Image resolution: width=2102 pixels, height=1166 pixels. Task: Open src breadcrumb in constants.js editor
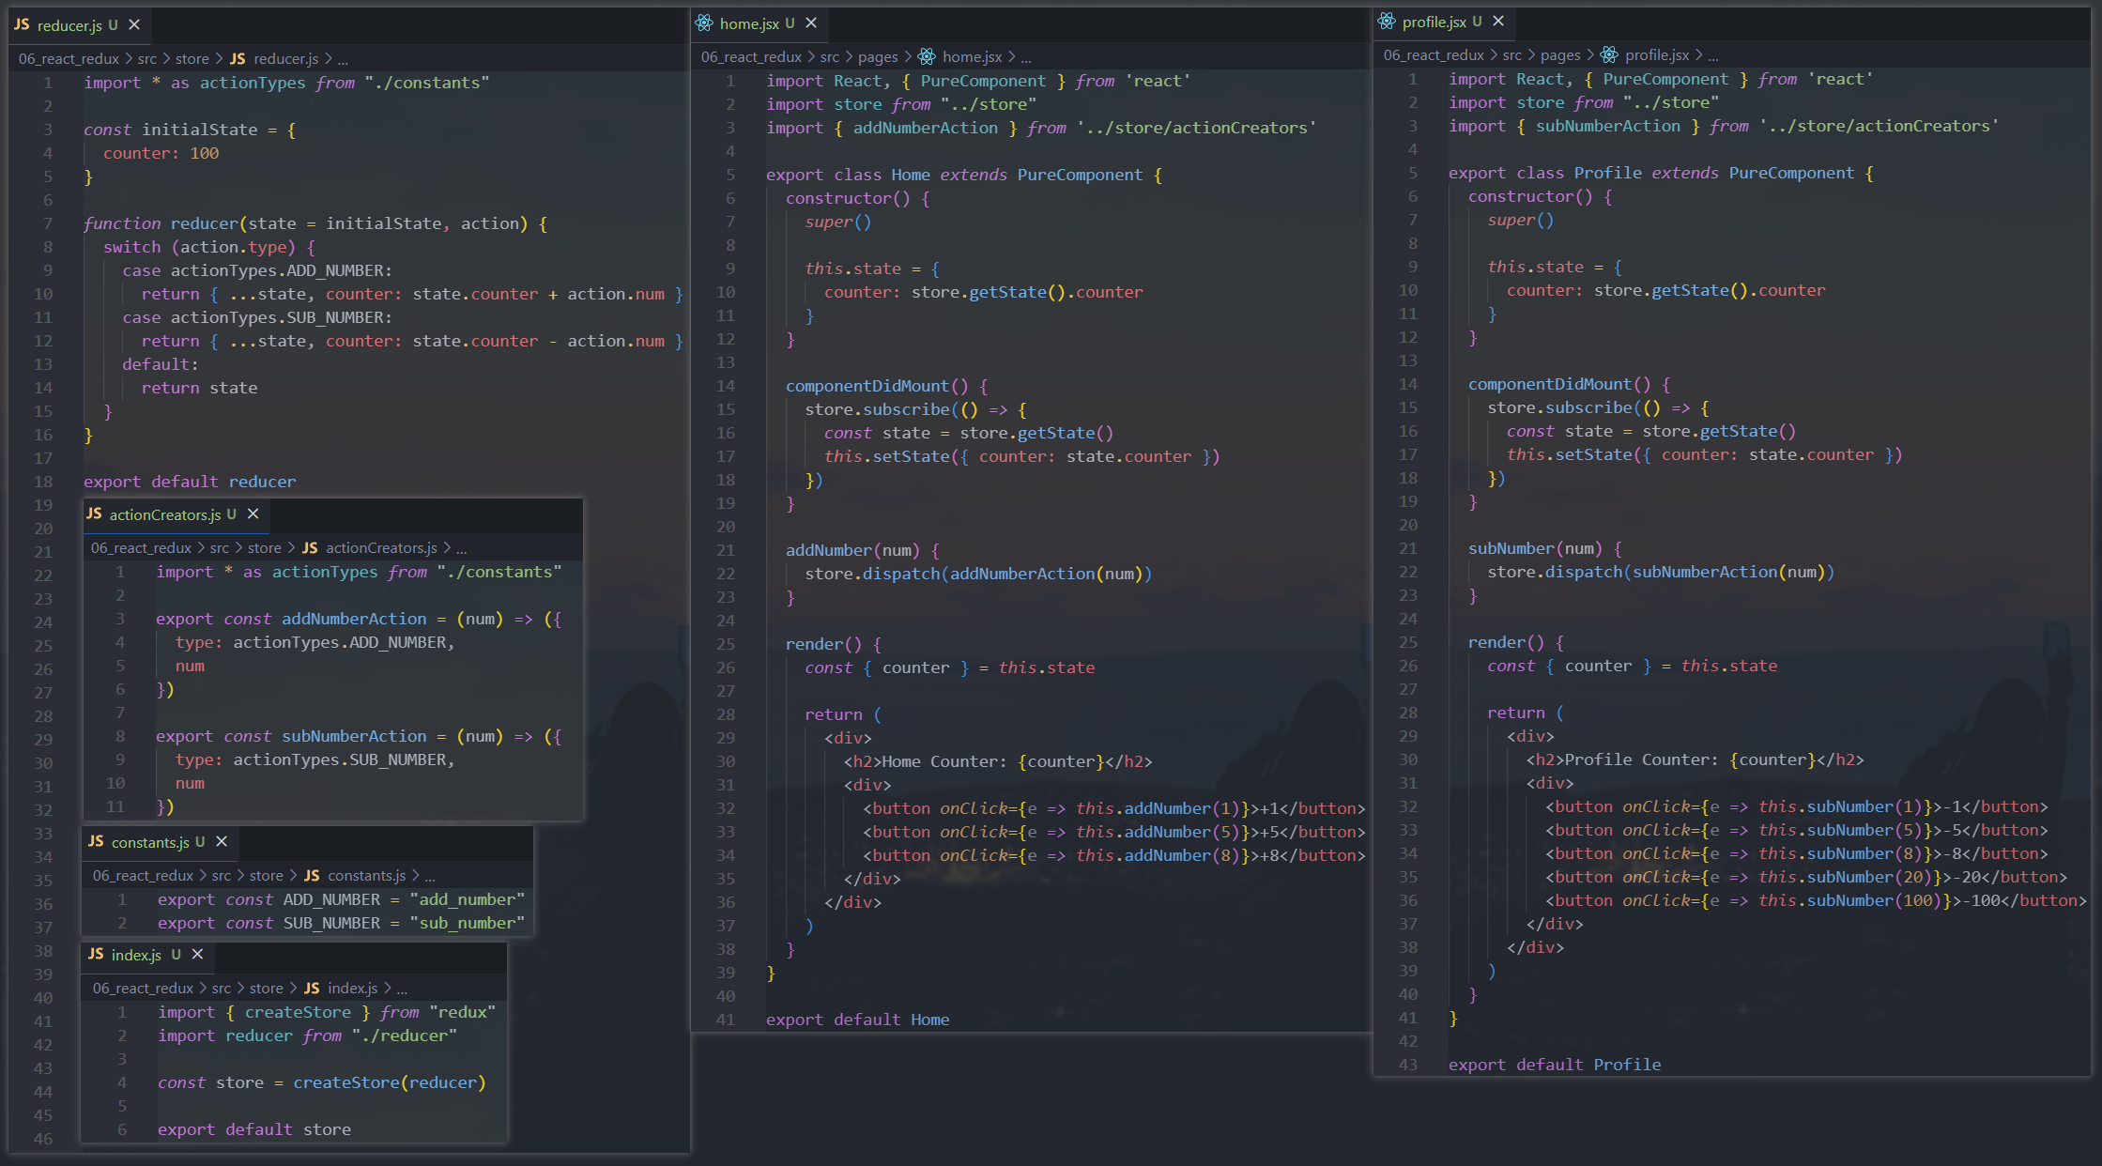coord(222,875)
